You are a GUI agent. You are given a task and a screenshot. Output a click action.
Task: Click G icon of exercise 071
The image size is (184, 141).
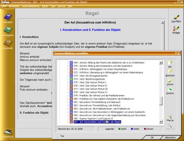(71, 69)
